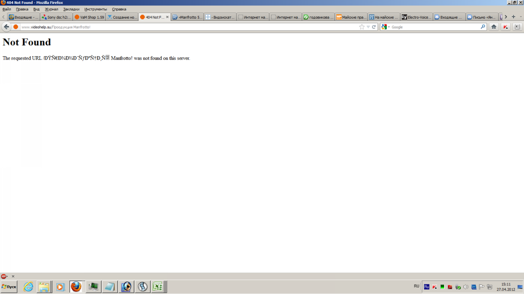Screen dimensions: 524x294
Task: Switch to the VaM Shop 1.59 tab
Action: pos(89,17)
